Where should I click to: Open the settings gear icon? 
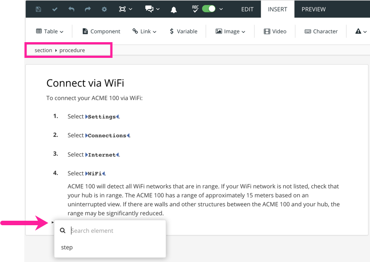tap(104, 9)
